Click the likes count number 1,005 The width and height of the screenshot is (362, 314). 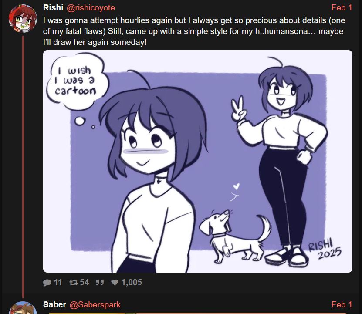(x=132, y=282)
